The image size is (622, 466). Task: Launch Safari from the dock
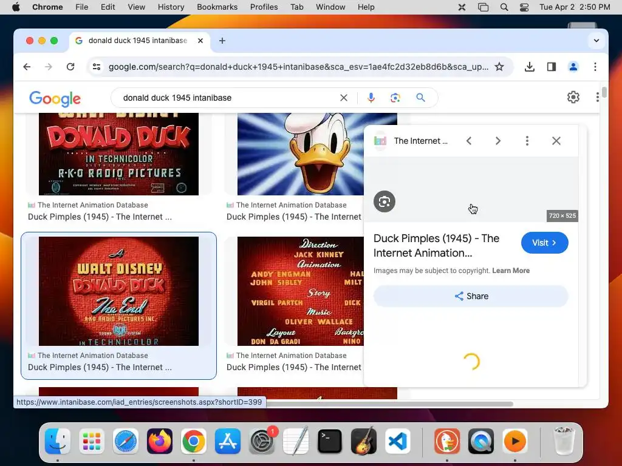[126, 441]
